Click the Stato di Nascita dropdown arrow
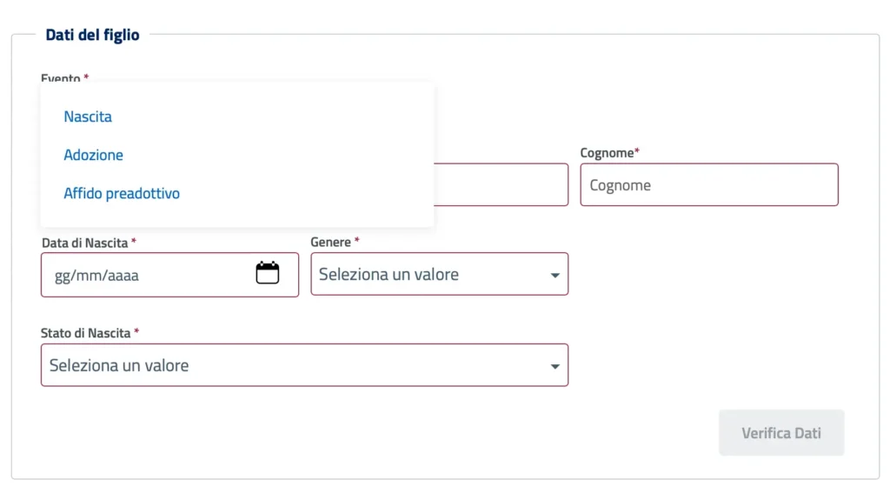890x493 pixels. pos(555,366)
